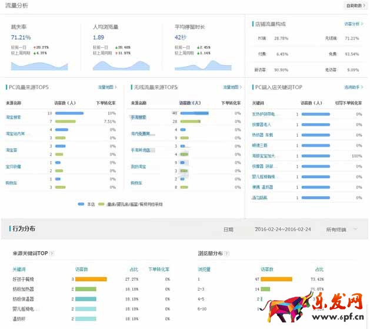The height and width of the screenshot is (329, 370).
Task: Open 访客分析 link in 店铺流量构成
Action: tap(352, 24)
